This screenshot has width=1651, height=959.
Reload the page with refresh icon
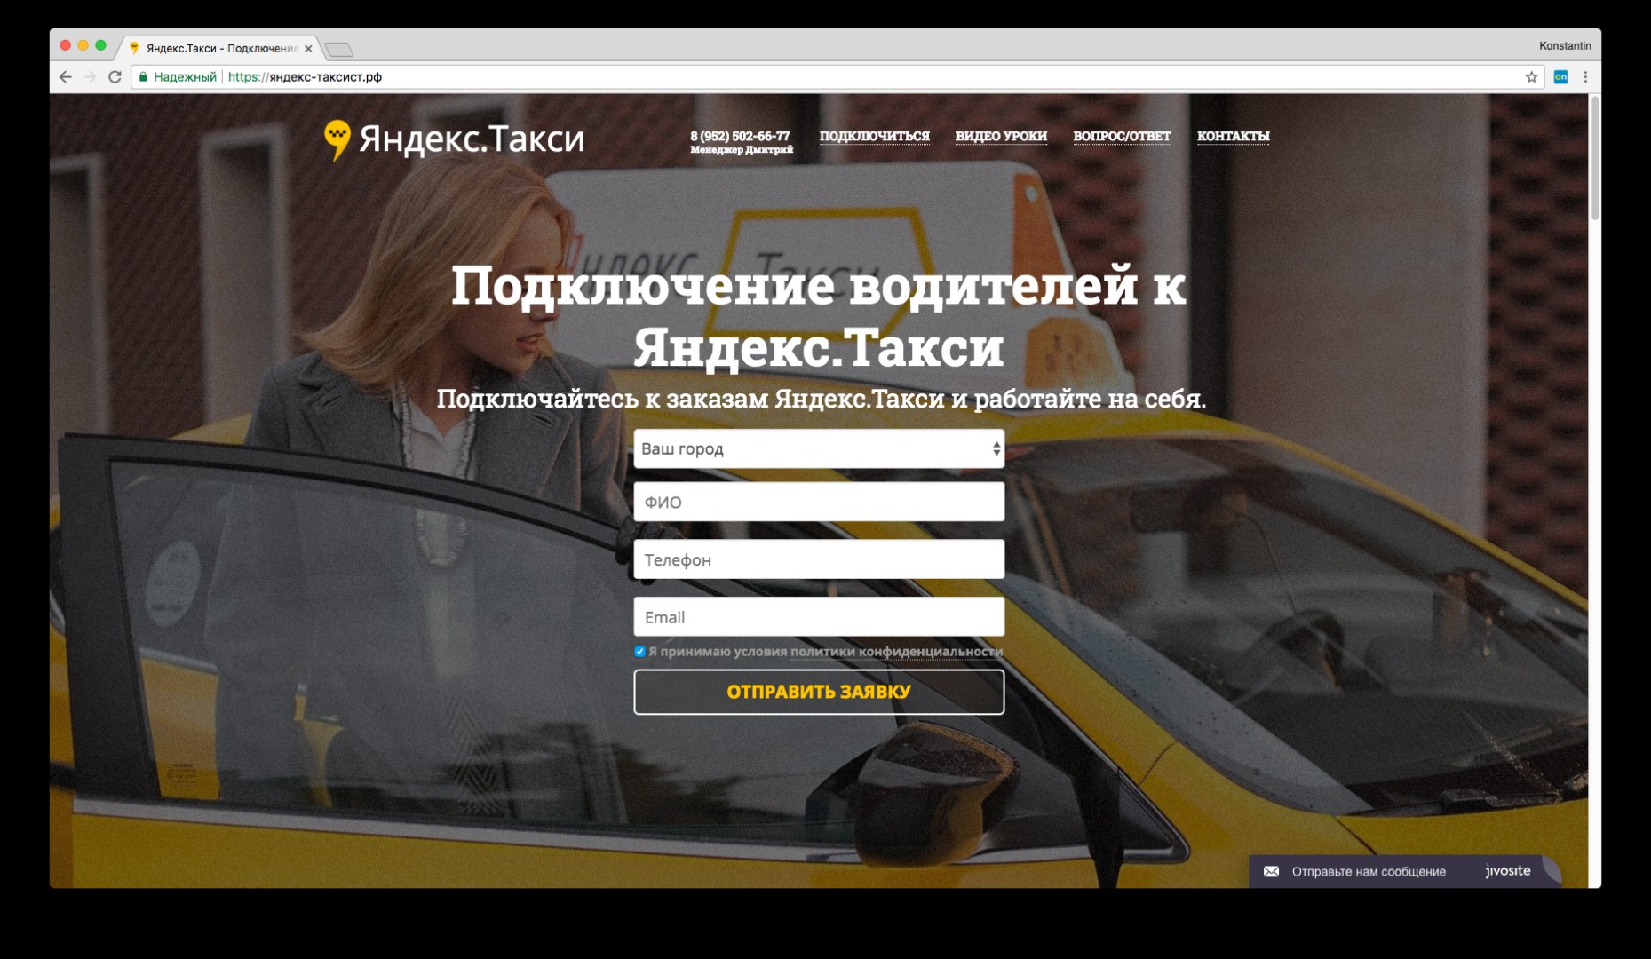[115, 77]
